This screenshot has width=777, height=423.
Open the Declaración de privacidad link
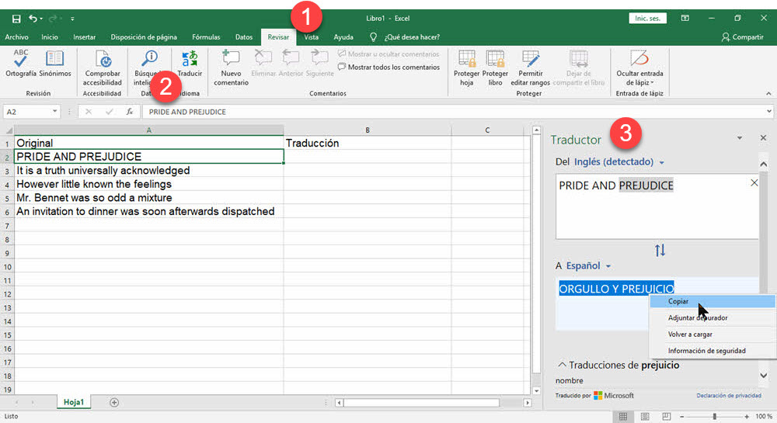pyautogui.click(x=728, y=395)
